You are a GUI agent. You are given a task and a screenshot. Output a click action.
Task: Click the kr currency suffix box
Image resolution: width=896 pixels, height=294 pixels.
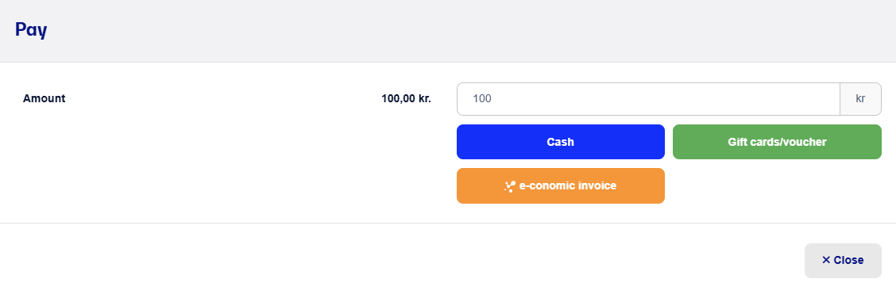pyautogui.click(x=860, y=98)
